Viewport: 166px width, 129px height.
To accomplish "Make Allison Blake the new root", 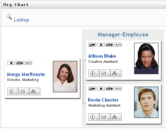I will pos(92,45).
